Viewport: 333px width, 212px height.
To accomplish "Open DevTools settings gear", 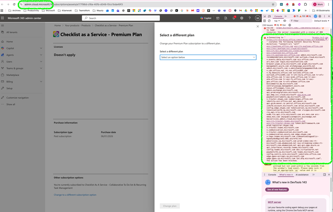I will tap(320, 16).
